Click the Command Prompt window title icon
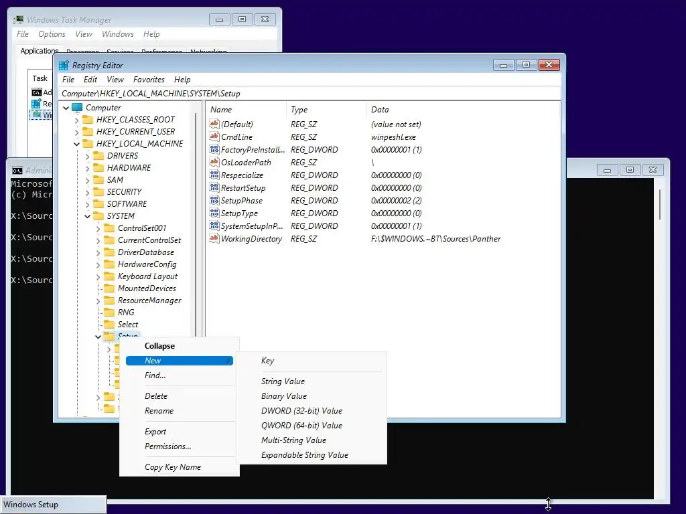This screenshot has width=686, height=514. 17,171
